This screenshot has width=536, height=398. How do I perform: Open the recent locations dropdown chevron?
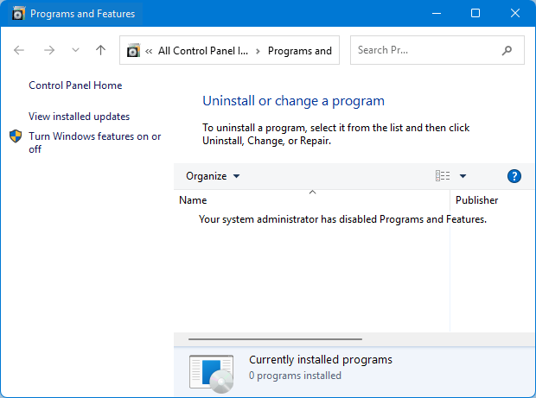coord(75,51)
